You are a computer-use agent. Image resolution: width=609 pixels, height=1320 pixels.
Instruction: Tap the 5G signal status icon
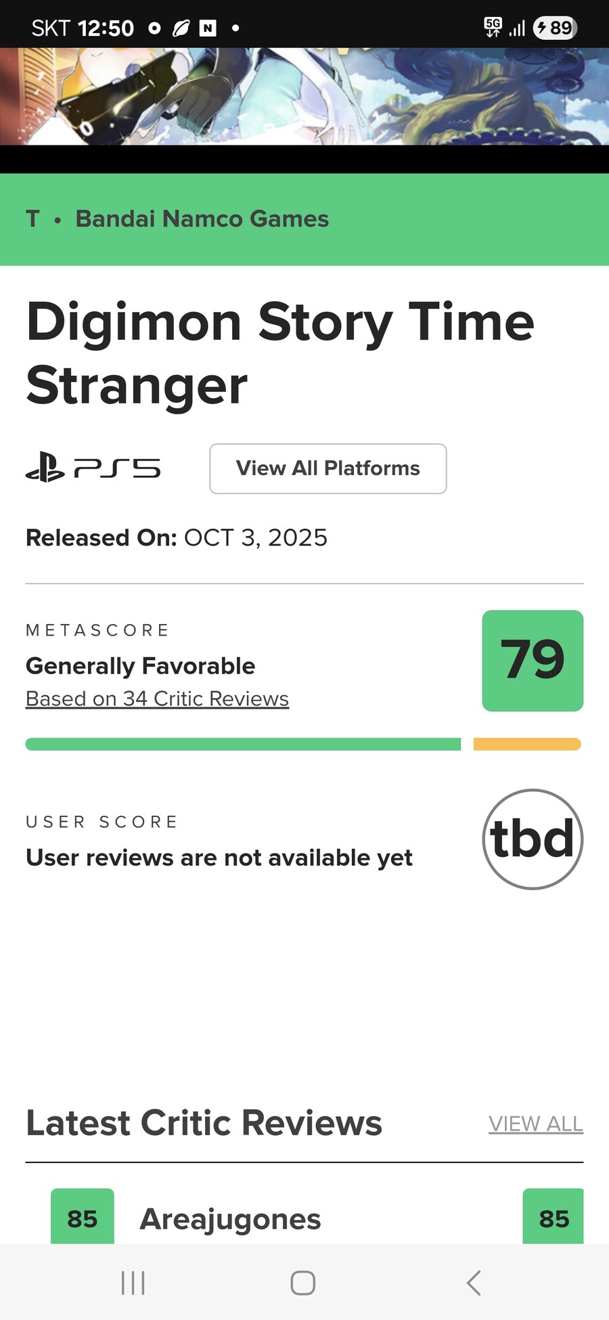(493, 28)
